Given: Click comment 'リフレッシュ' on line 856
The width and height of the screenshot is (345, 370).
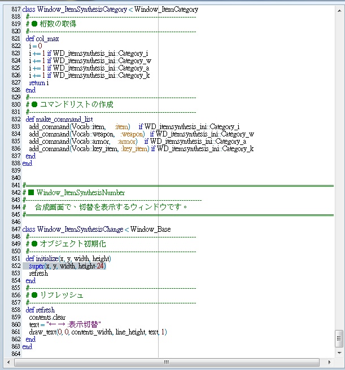Looking at the screenshot, I should coord(62,295).
